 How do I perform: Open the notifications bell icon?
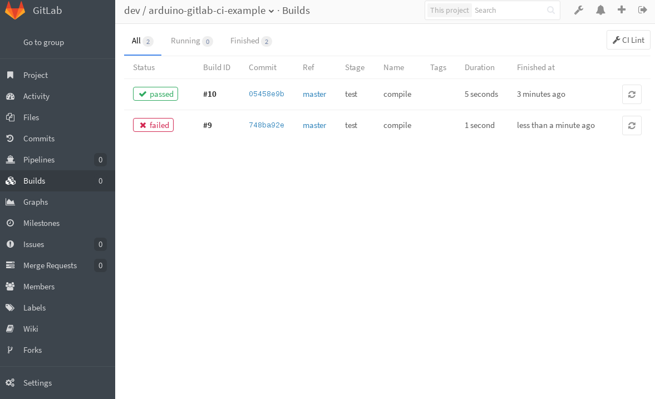point(600,9)
